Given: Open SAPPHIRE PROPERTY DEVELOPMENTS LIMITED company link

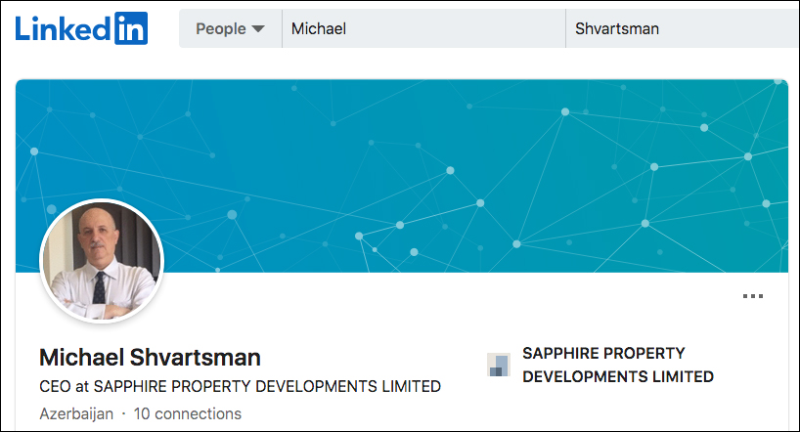Looking at the screenshot, I should 618,365.
